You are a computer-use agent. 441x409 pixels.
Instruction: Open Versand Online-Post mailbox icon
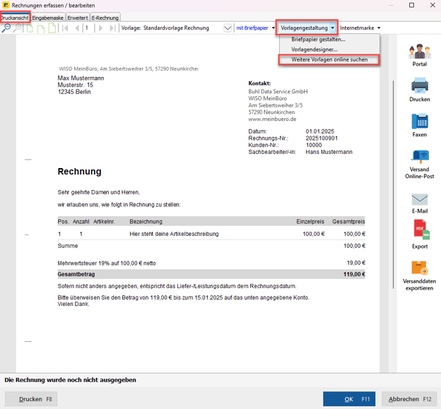[x=420, y=156]
